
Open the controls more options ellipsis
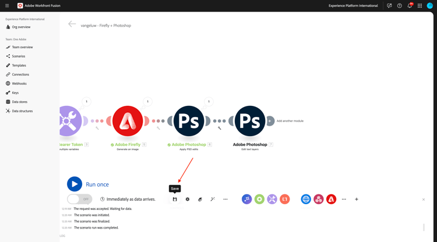pyautogui.click(x=225, y=199)
